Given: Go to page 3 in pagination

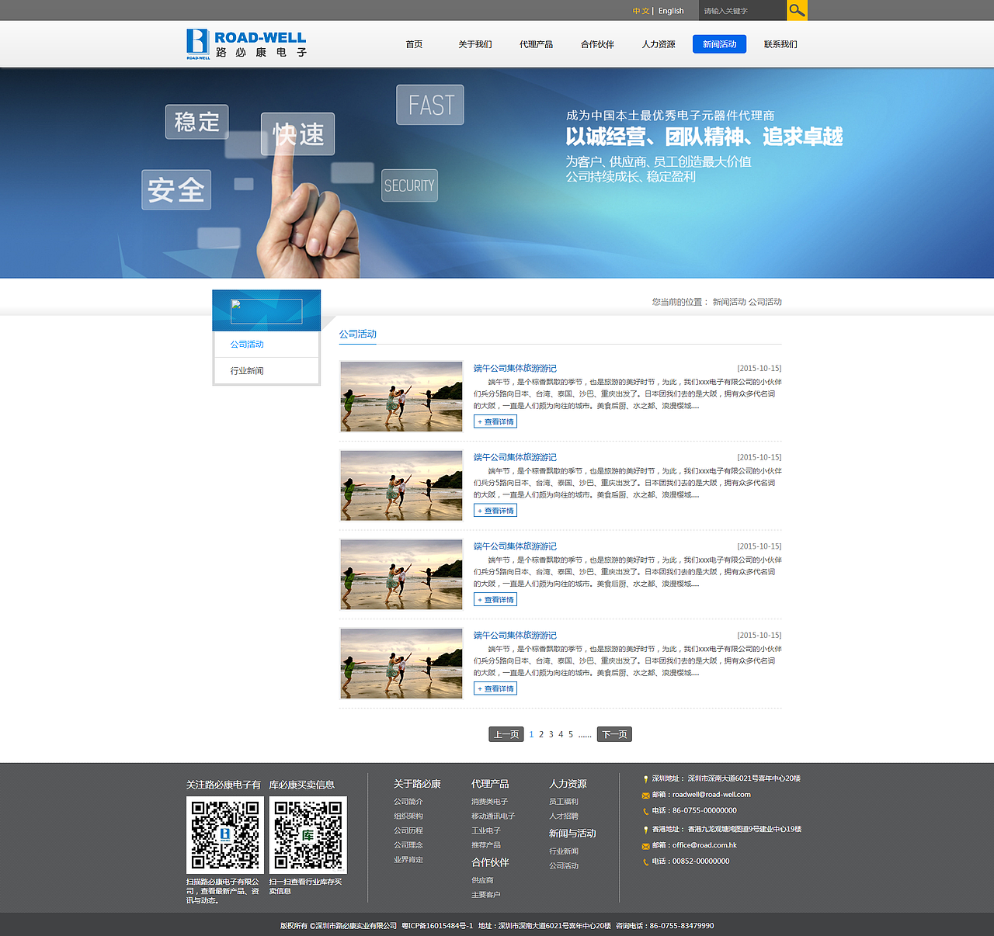Looking at the screenshot, I should [x=551, y=734].
